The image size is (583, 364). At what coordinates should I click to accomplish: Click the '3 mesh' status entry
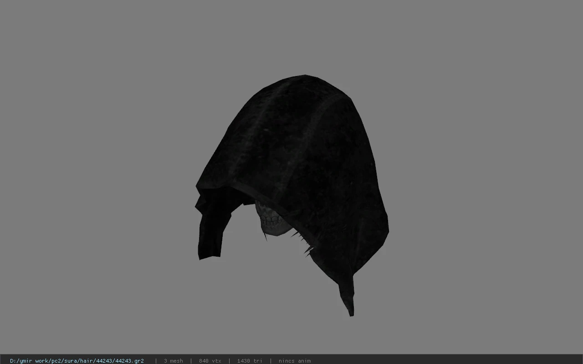174,361
